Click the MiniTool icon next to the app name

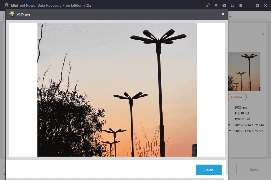click(6, 5)
